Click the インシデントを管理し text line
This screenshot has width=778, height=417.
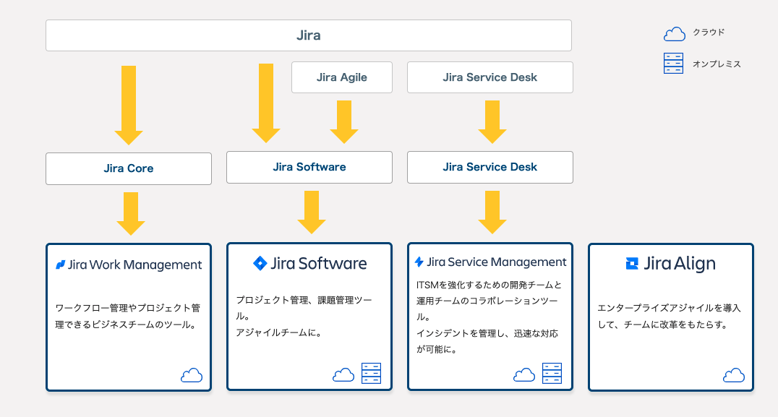tap(487, 341)
